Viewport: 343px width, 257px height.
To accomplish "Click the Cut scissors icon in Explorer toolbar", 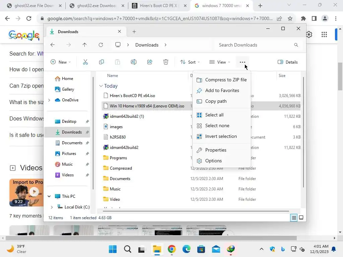I will click(85, 62).
